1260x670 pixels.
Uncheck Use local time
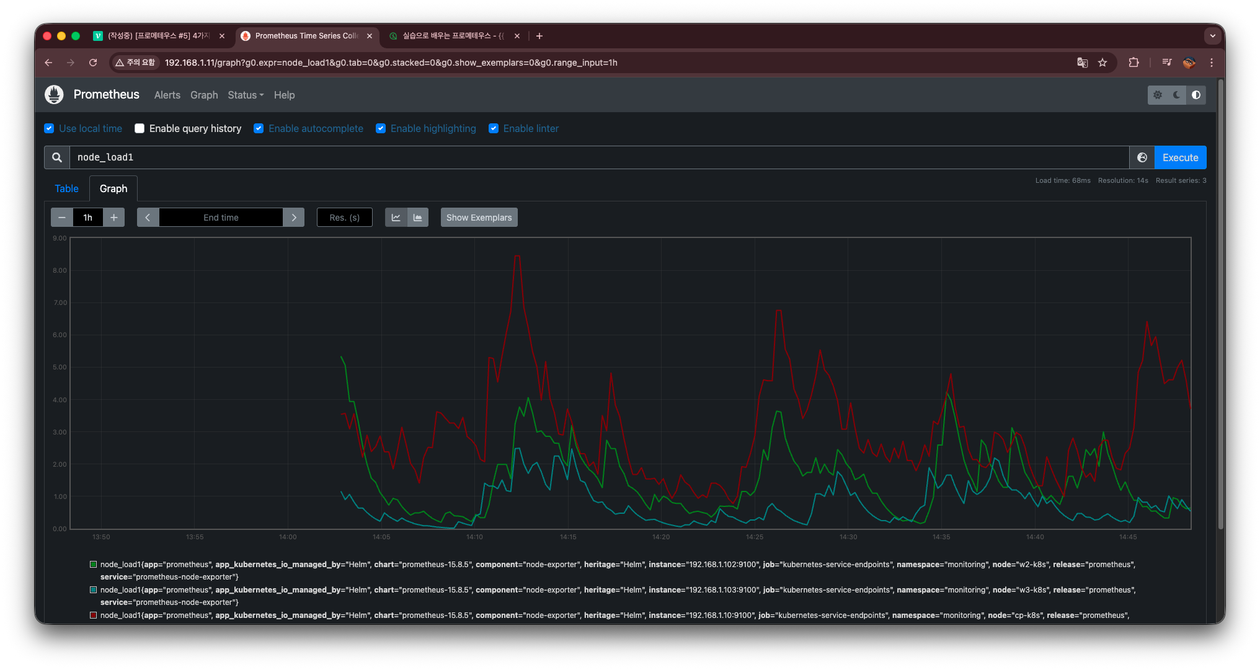coord(49,128)
